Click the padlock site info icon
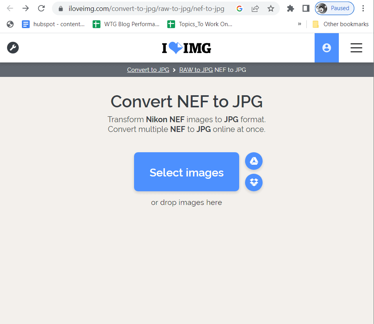Viewport: 374px width, 324px height. tap(61, 9)
